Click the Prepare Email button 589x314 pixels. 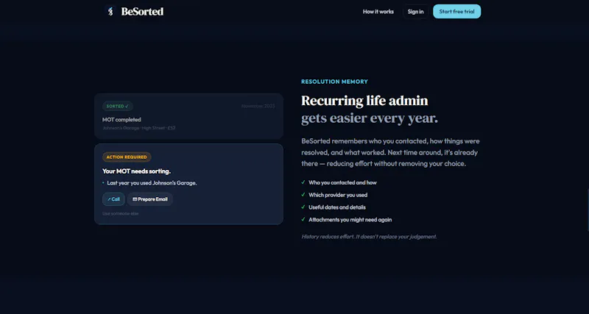click(150, 199)
